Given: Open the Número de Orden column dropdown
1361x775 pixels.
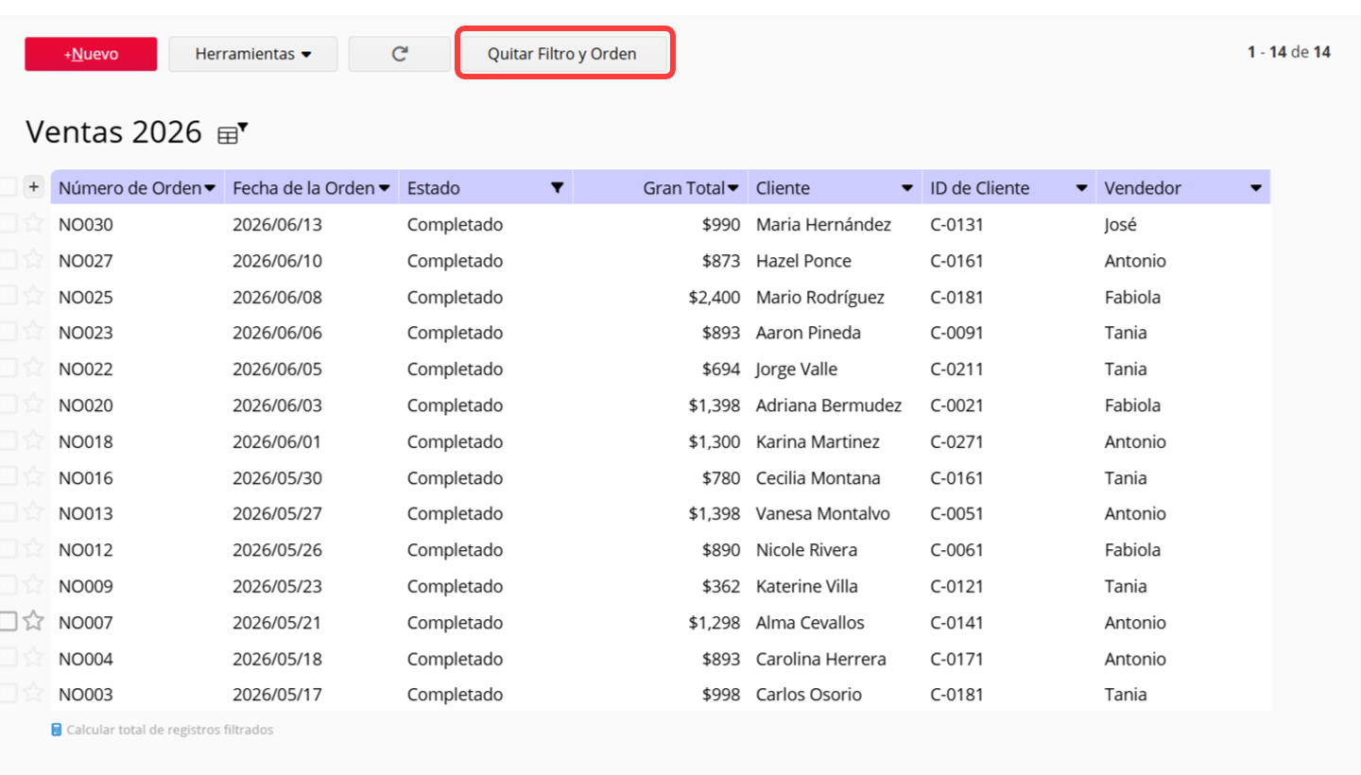Looking at the screenshot, I should point(210,188).
